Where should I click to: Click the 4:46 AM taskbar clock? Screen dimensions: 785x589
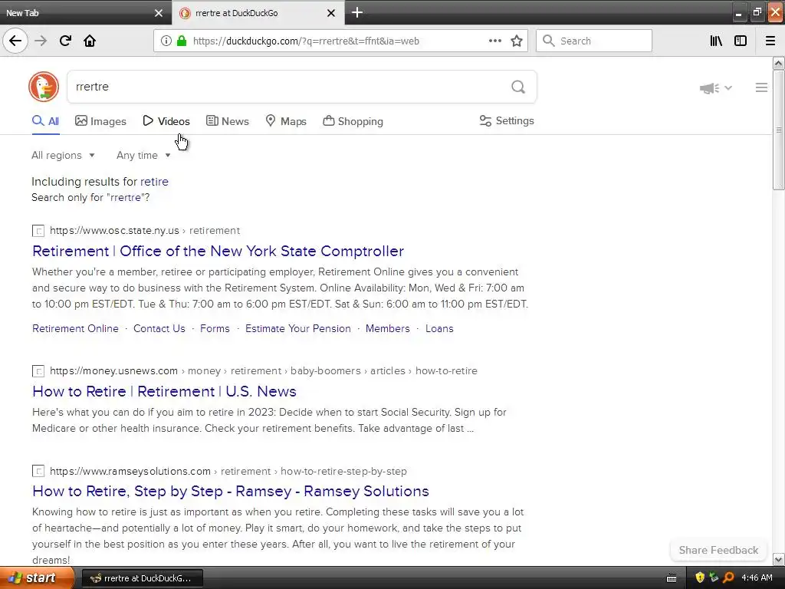pos(757,578)
